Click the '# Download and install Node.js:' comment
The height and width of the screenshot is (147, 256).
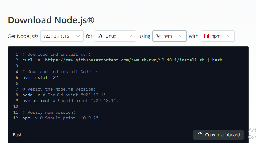(x=61, y=72)
